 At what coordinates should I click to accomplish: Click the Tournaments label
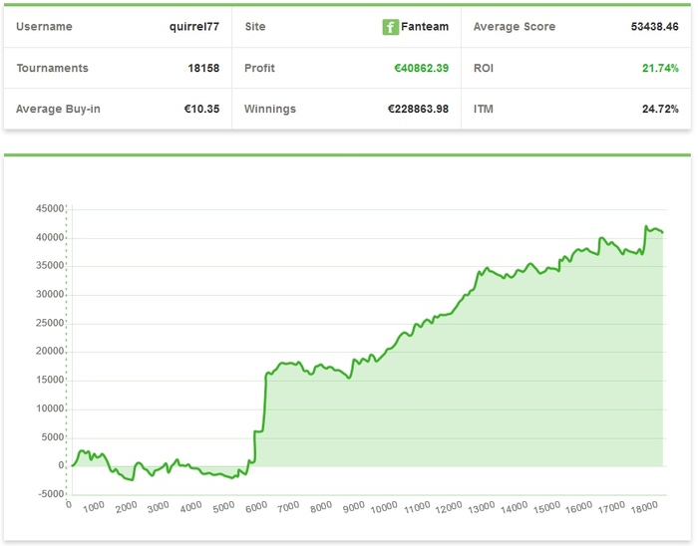pos(53,68)
